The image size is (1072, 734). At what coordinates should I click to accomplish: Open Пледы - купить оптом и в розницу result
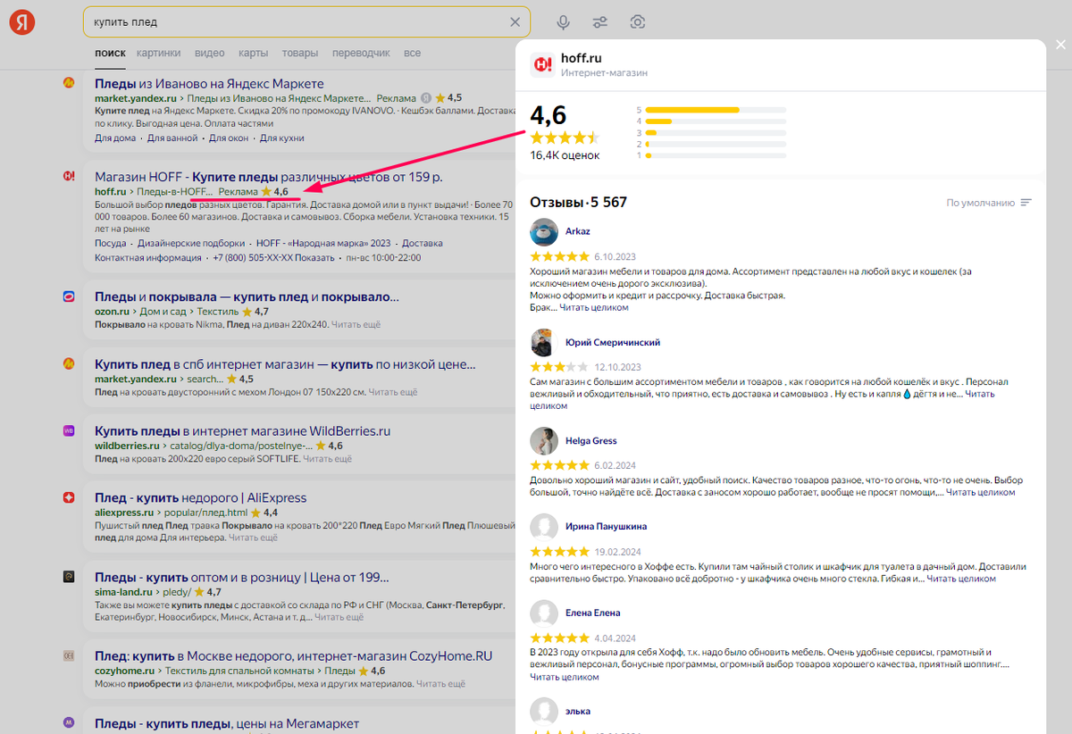point(241,577)
